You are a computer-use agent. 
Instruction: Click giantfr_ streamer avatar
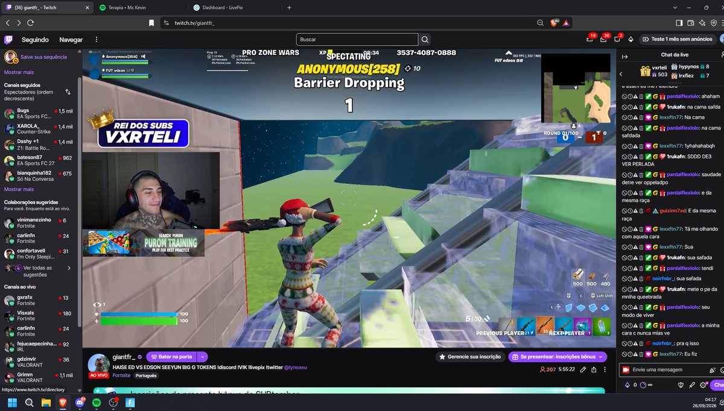(x=99, y=365)
